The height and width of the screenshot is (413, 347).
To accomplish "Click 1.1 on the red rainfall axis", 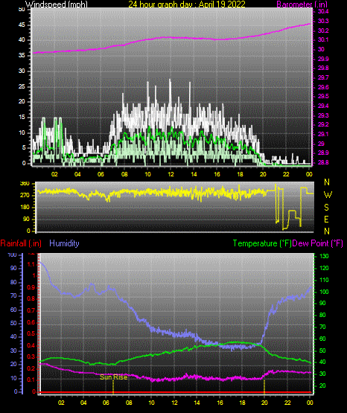I will tap(31, 264).
